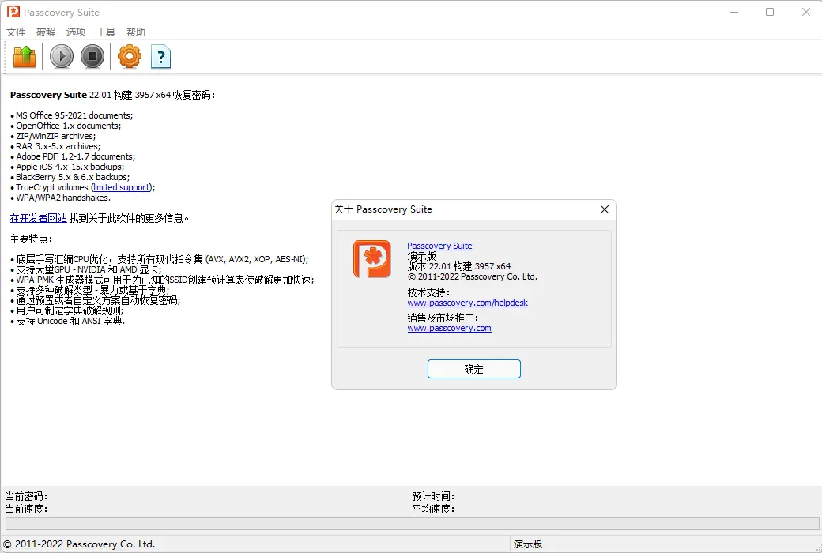Viewport: 822px width, 553px height.
Task: Open the 选项 menu
Action: (x=76, y=32)
